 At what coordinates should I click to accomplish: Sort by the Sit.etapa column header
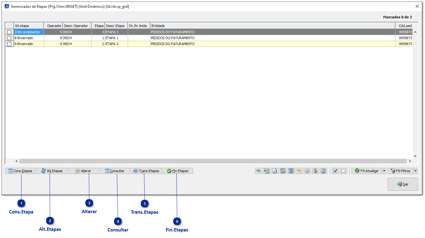29,26
